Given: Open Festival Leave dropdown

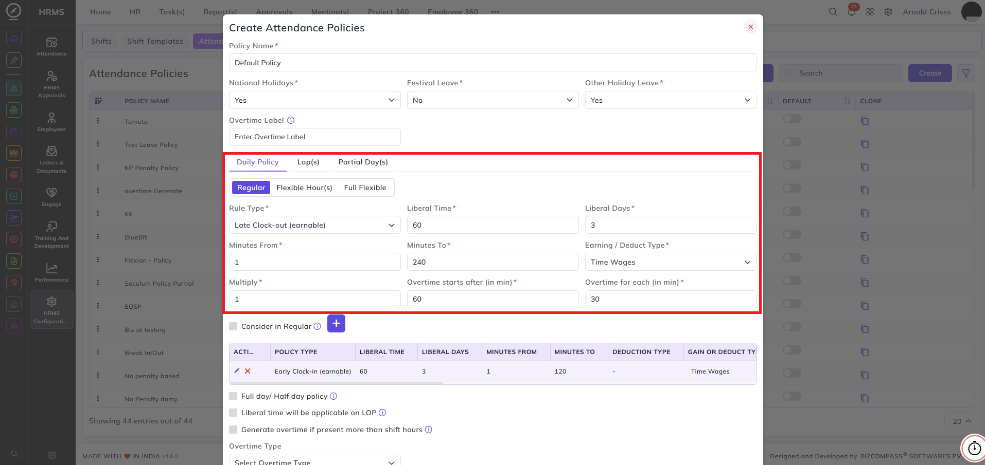Looking at the screenshot, I should click(x=493, y=100).
